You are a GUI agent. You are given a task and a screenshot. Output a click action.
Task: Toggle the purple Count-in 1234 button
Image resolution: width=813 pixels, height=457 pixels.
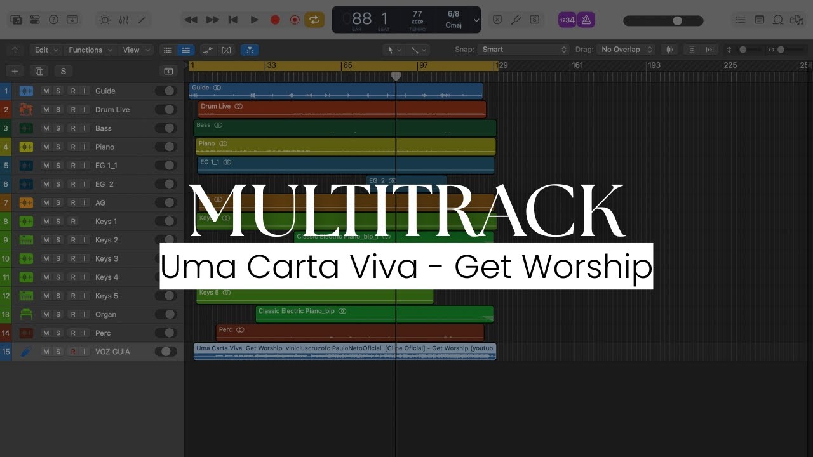coord(567,20)
